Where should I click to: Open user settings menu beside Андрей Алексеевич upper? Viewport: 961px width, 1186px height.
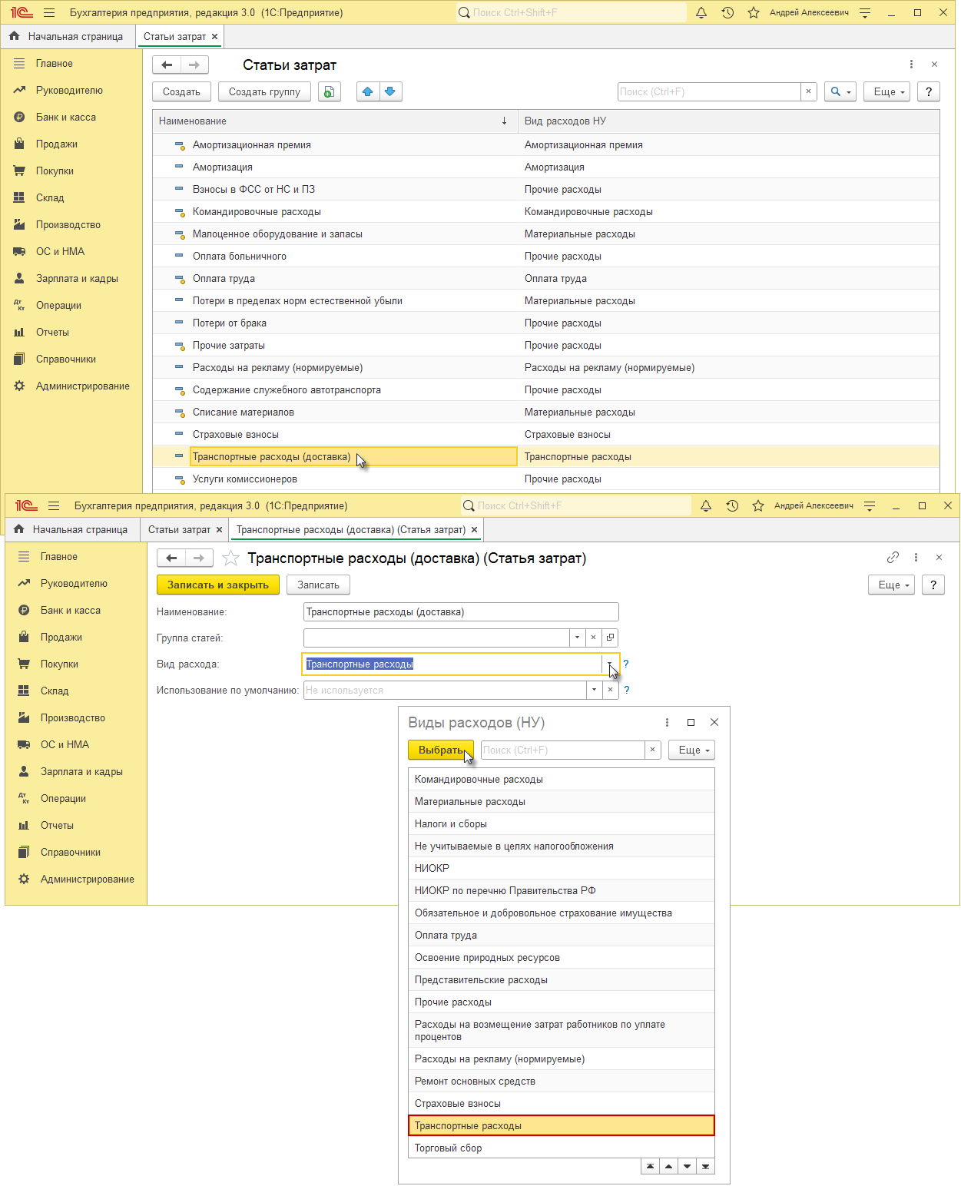(x=865, y=12)
